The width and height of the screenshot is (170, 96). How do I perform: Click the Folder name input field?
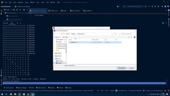[102, 66]
